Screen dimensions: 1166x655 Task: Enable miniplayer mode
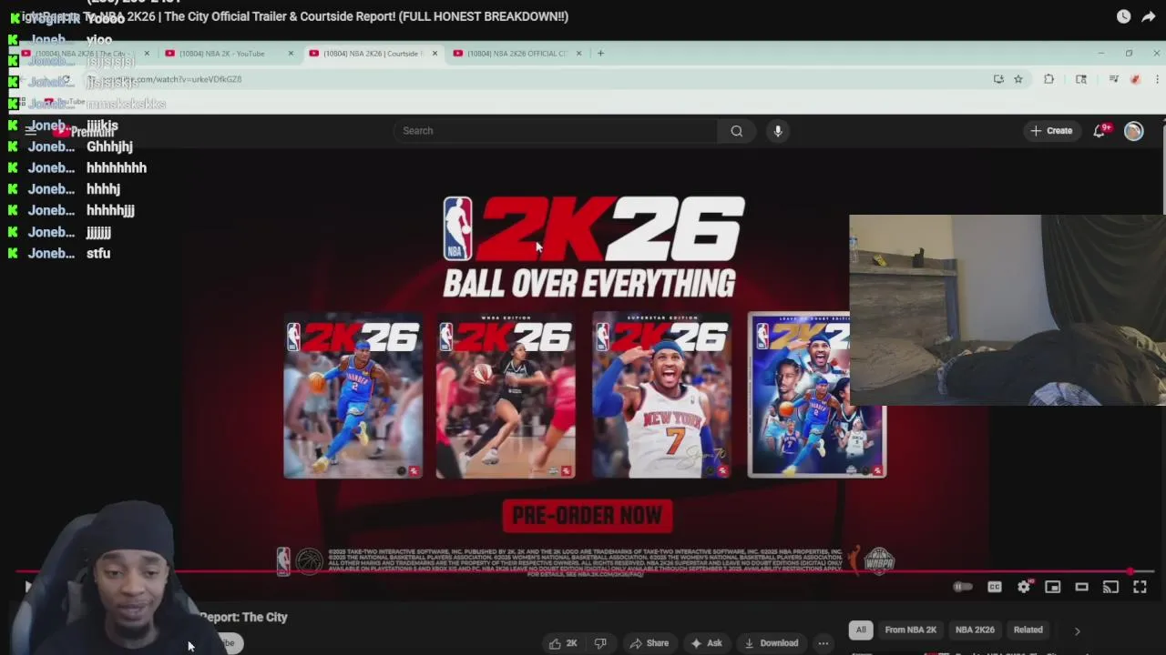1052,587
